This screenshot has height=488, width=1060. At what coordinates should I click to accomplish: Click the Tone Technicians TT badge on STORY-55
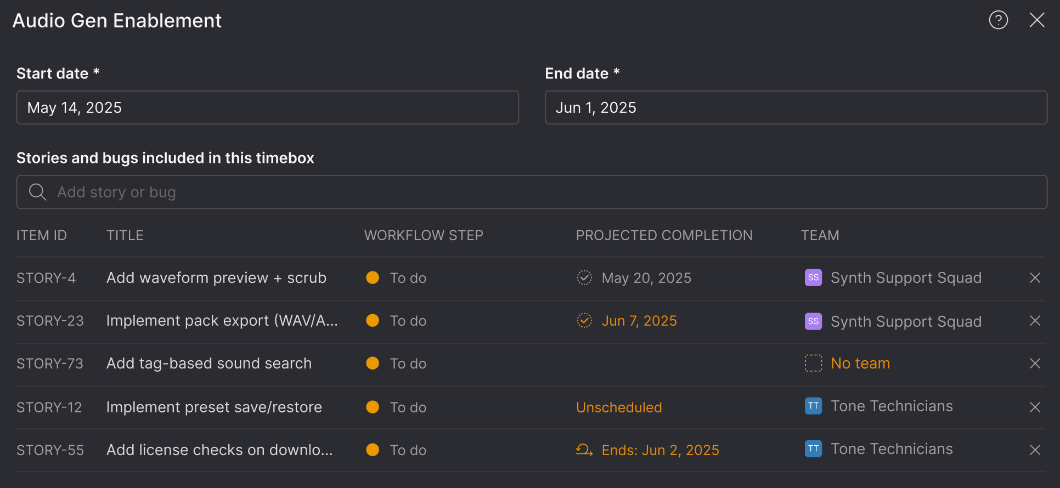(x=813, y=449)
